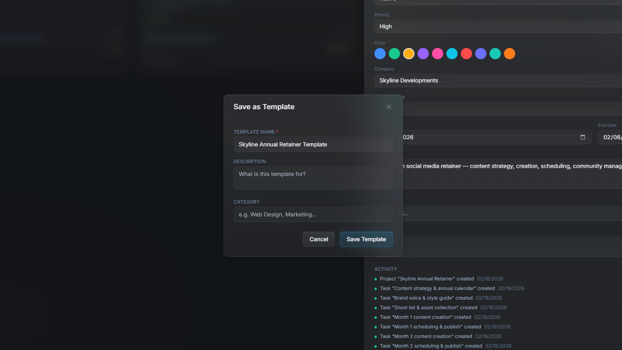The width and height of the screenshot is (622, 350).
Task: Focus the Template Name input field
Action: [313, 144]
